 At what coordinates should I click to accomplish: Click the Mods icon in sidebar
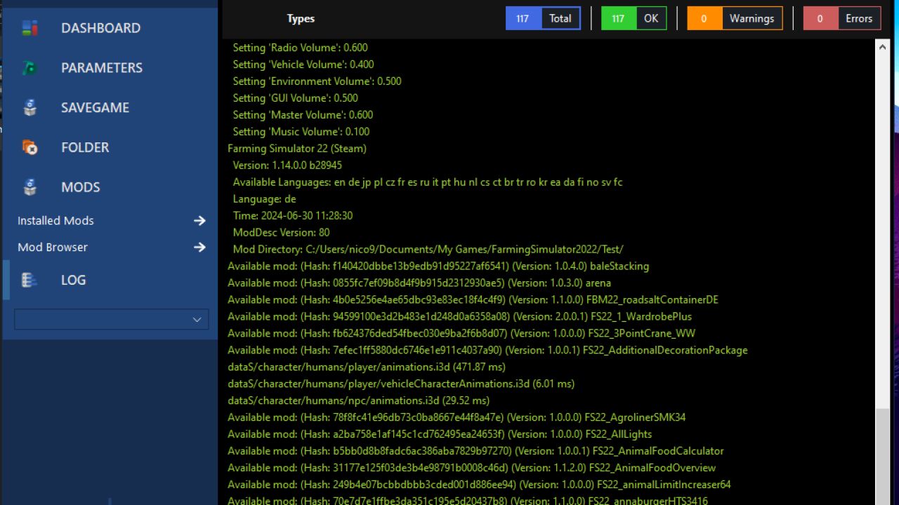(x=29, y=187)
